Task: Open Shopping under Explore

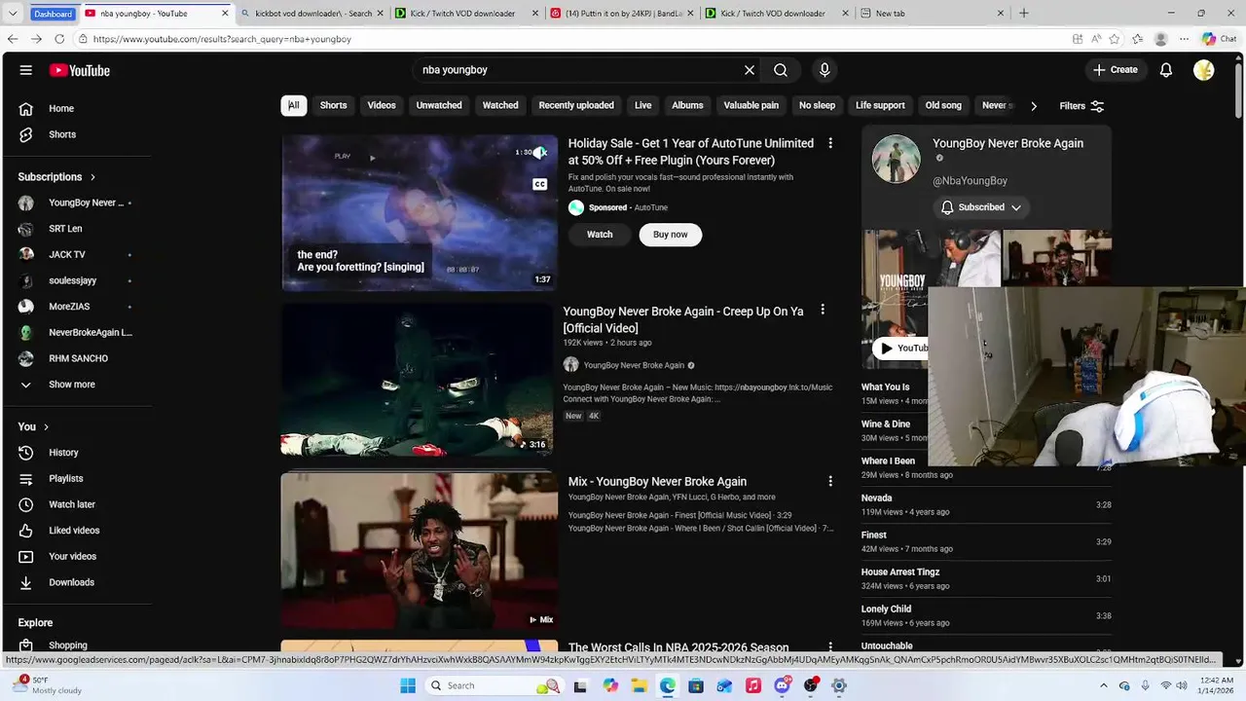Action: (70, 646)
